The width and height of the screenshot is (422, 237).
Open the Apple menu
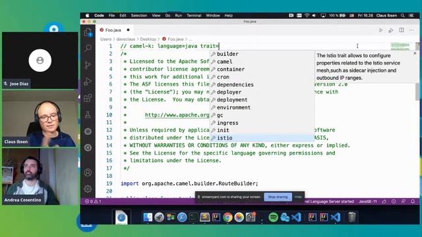point(87,16)
